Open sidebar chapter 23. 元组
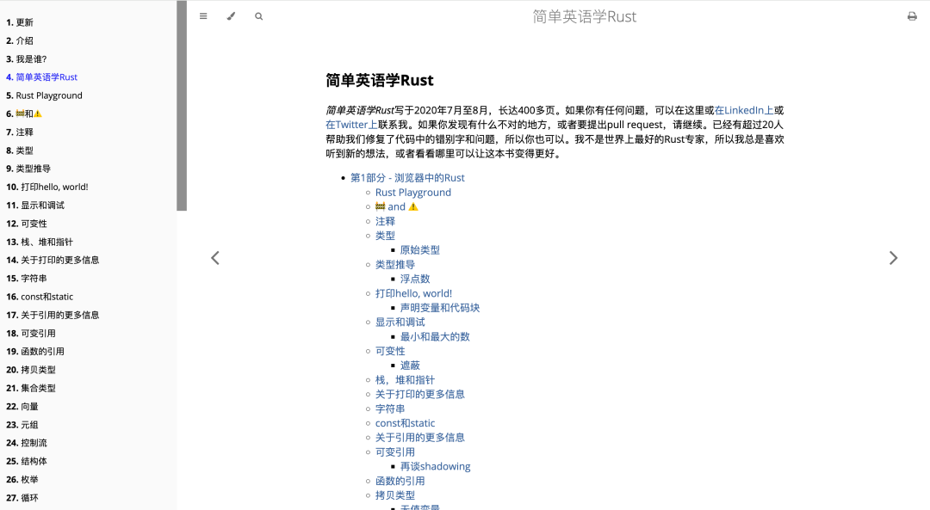The width and height of the screenshot is (930, 510). tap(22, 425)
